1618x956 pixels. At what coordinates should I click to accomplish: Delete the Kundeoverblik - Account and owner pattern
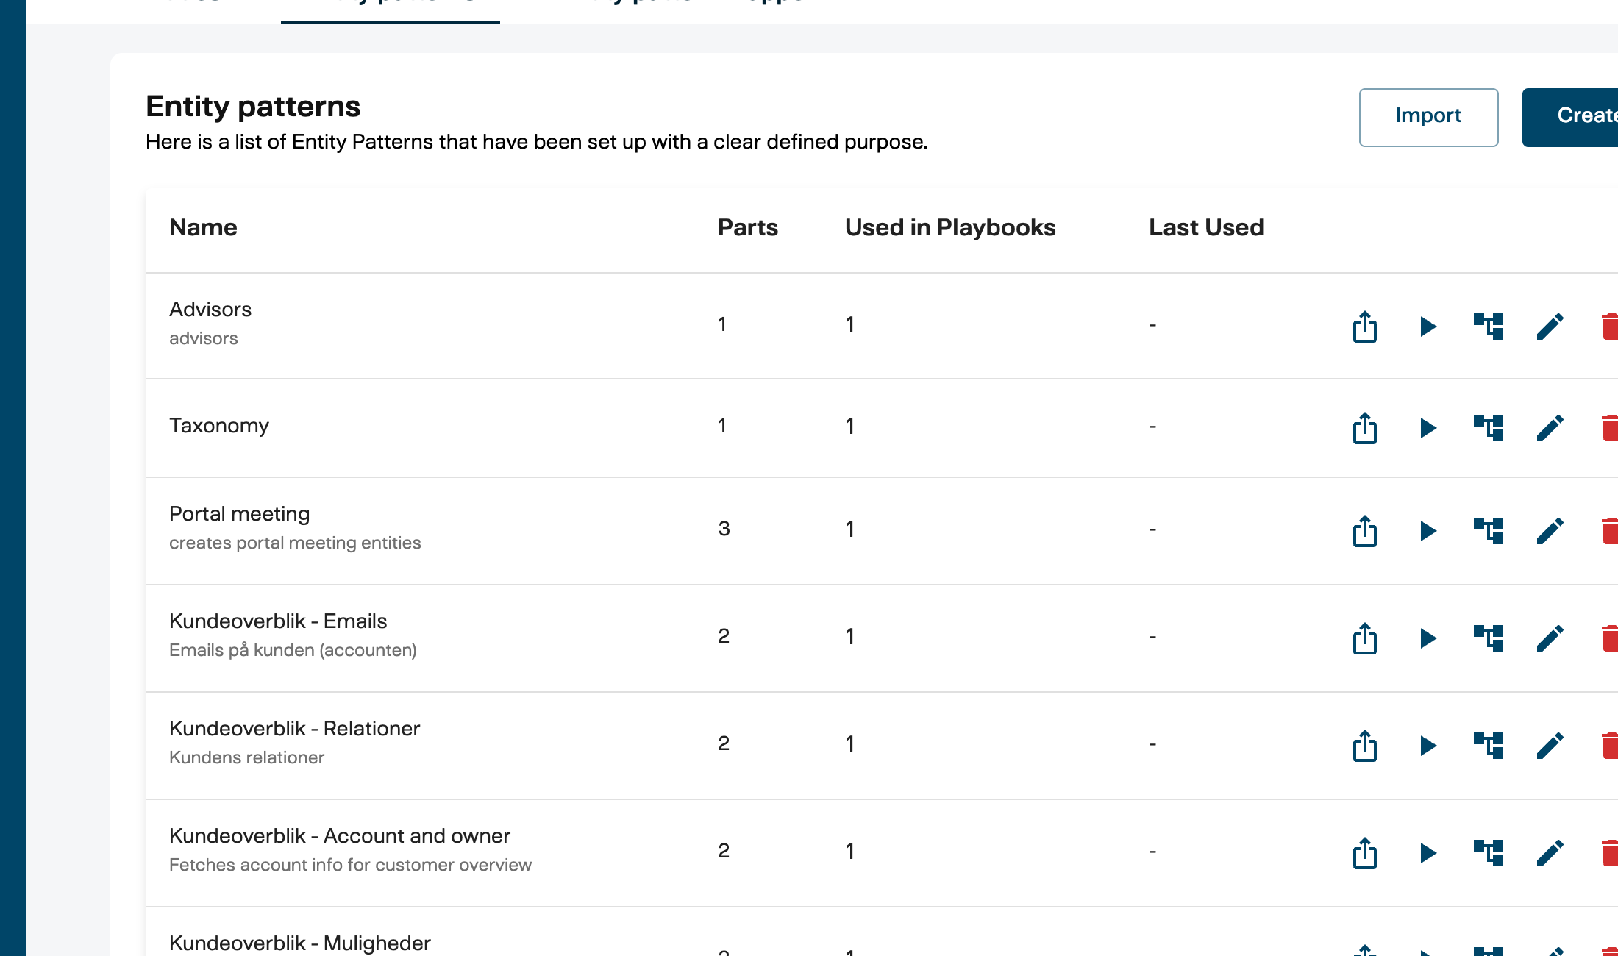[1609, 852]
